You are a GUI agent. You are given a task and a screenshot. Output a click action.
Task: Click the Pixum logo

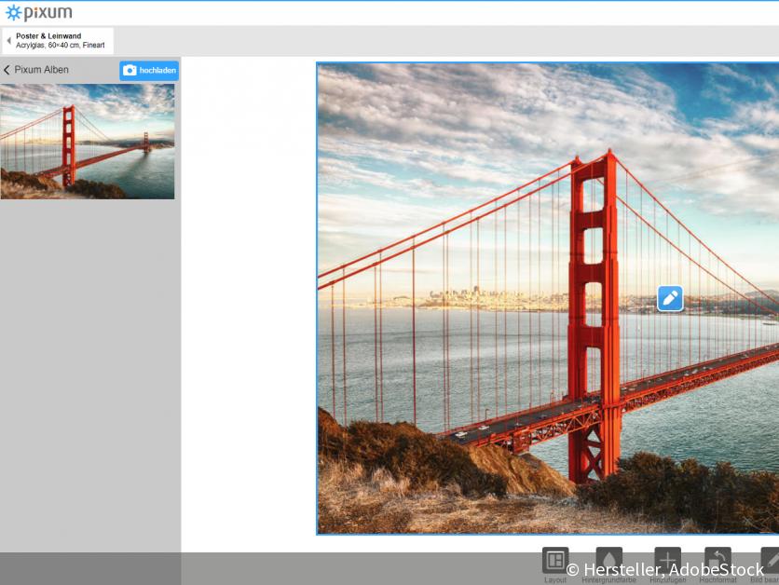(x=39, y=12)
